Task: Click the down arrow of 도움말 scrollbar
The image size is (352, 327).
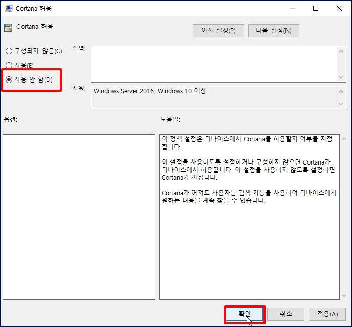Action: [344, 296]
